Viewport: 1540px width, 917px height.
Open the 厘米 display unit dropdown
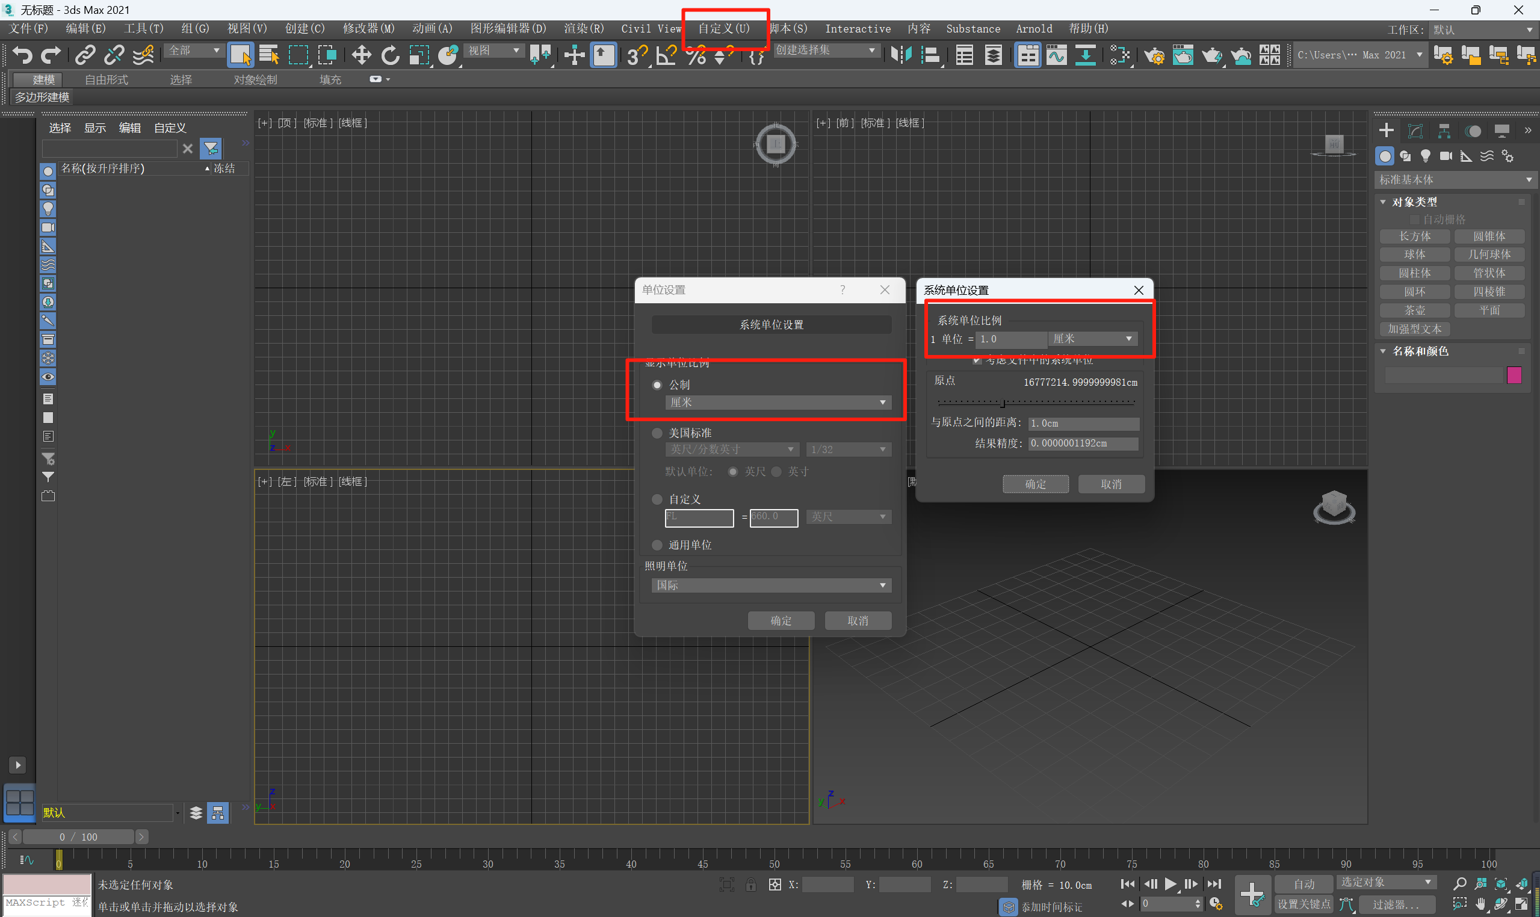(777, 403)
